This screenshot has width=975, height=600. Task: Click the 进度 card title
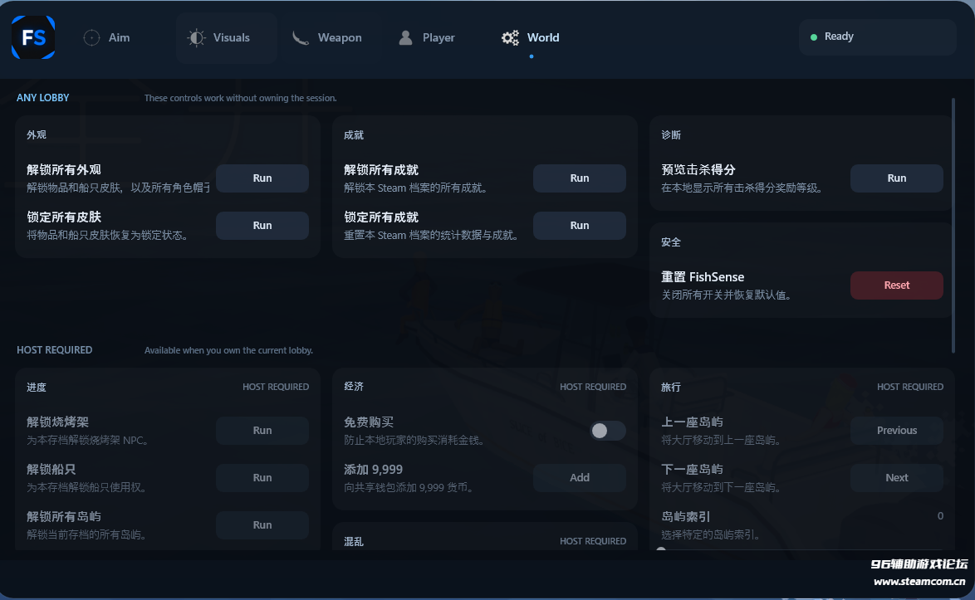click(36, 387)
